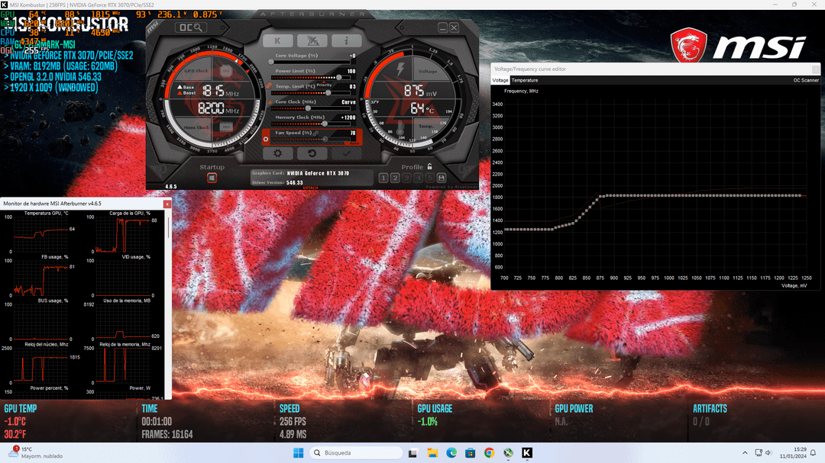The width and height of the screenshot is (825, 463).
Task: Click the Reloj del núcleo graph
Action: pos(41,365)
